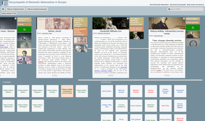Click the magnifier icon in search box

(169, 9)
